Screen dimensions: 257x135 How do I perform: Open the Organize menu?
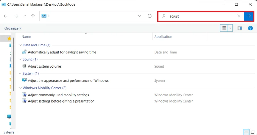(x=13, y=28)
